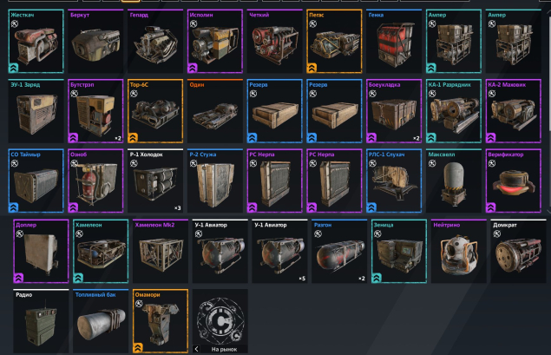The image size is (551, 355).
Task: Click the upgrade chevrons on РЛС-1 Слухач
Action: point(371,207)
